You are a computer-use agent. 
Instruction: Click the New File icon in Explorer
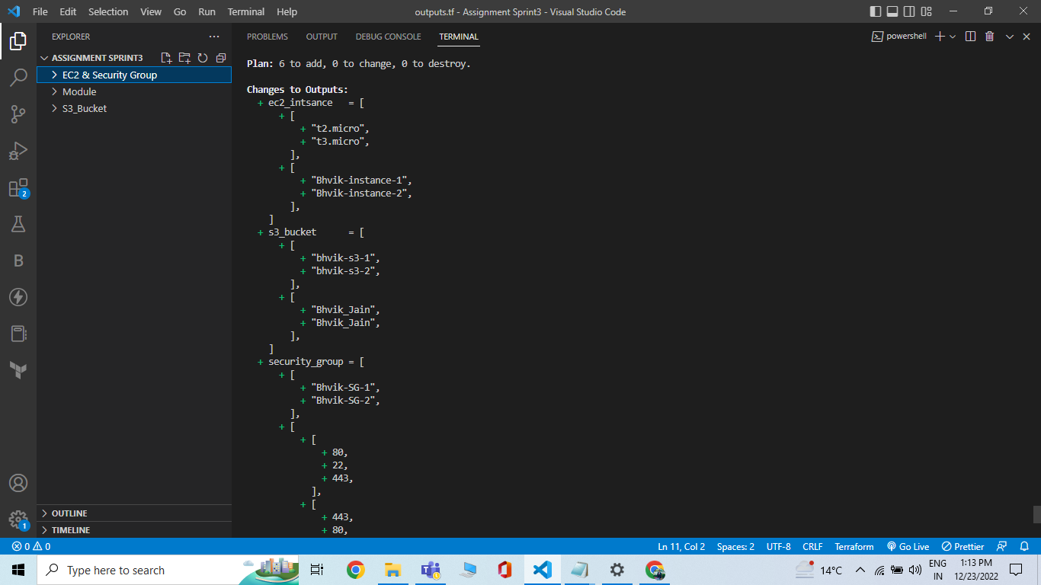pyautogui.click(x=165, y=57)
